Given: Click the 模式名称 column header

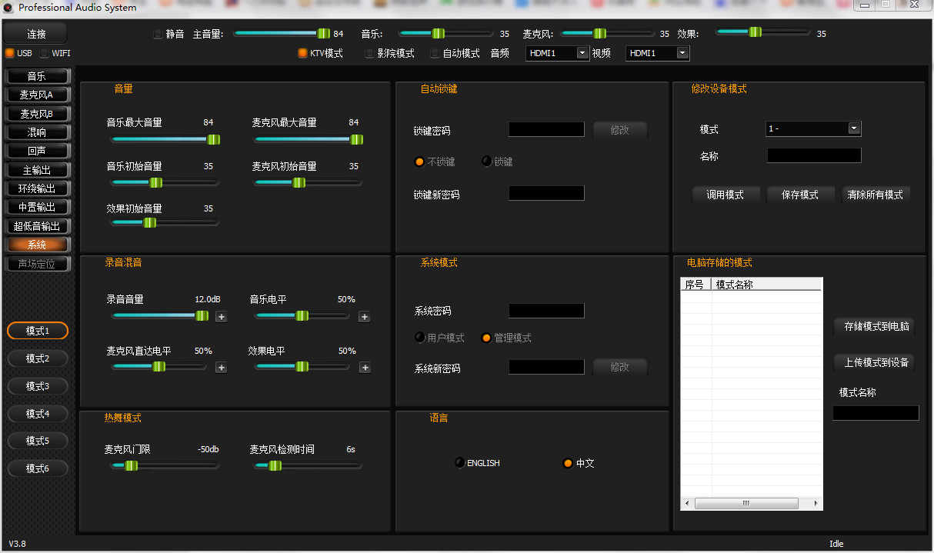Looking at the screenshot, I should click(x=766, y=285).
